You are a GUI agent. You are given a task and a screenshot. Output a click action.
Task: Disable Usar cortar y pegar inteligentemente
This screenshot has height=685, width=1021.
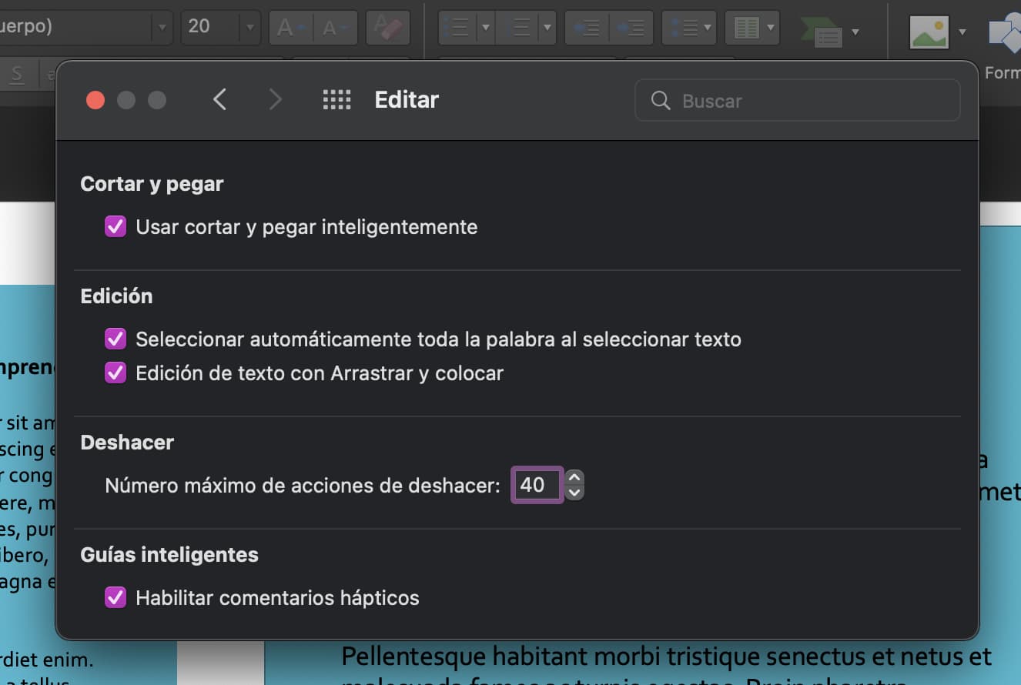[115, 226]
